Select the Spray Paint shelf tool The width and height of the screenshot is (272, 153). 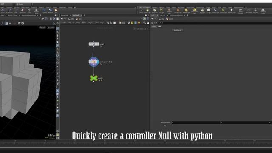(x=23, y=11)
